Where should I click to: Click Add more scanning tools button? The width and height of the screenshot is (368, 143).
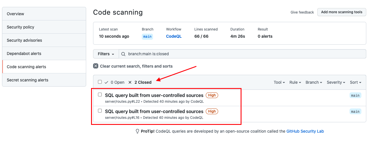click(342, 12)
